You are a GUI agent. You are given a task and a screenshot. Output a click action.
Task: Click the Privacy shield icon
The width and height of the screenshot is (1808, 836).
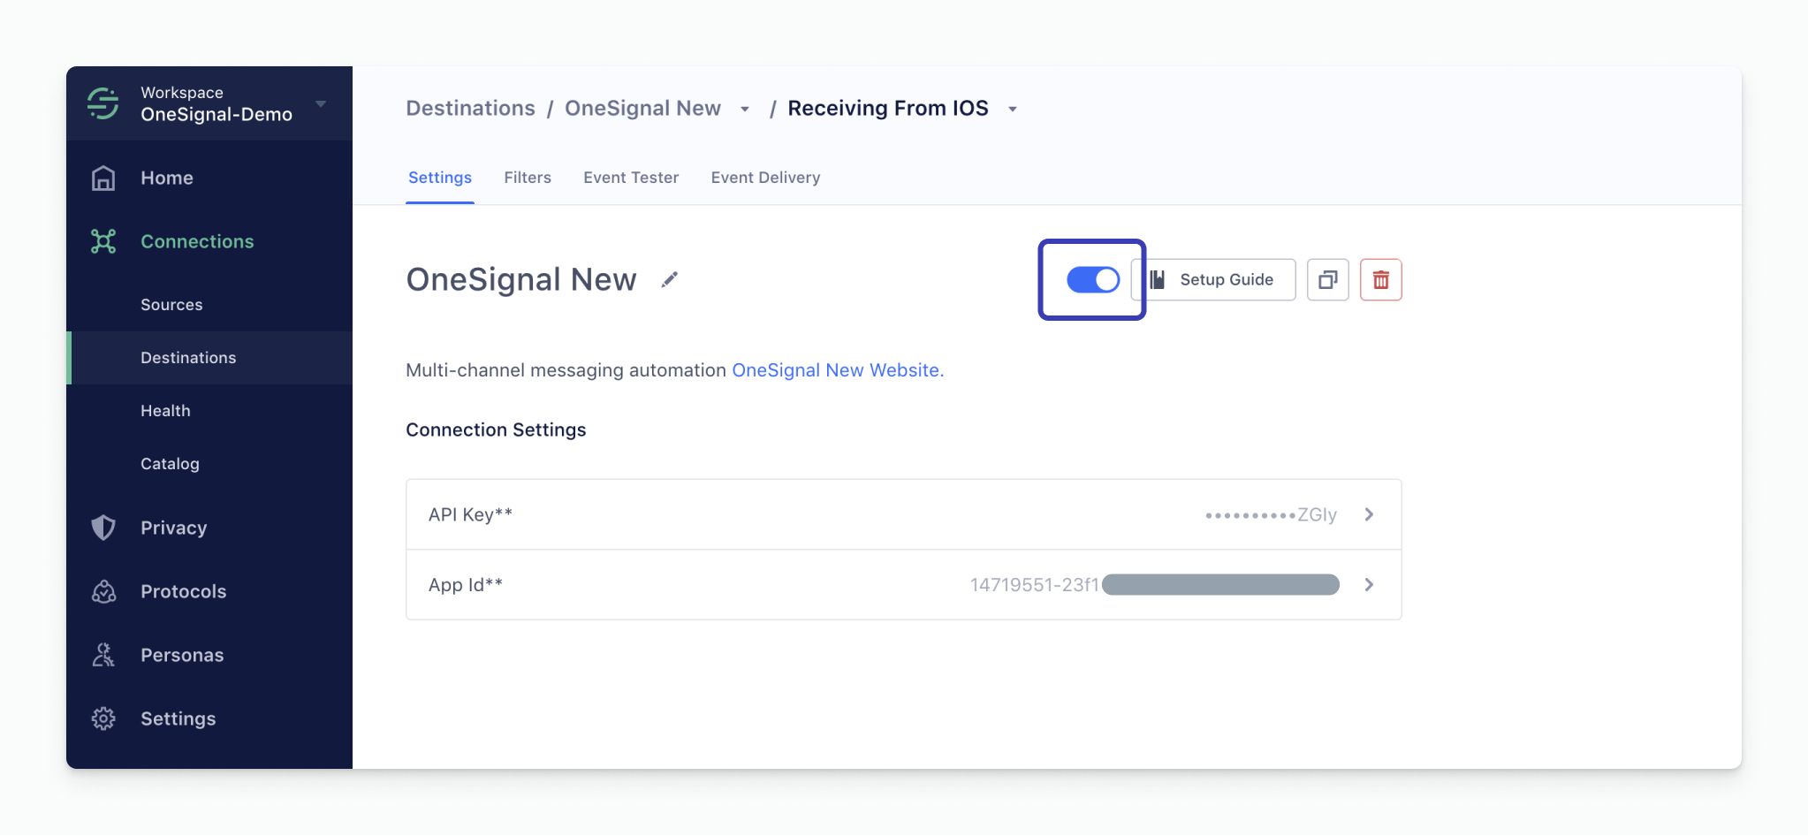coord(103,528)
